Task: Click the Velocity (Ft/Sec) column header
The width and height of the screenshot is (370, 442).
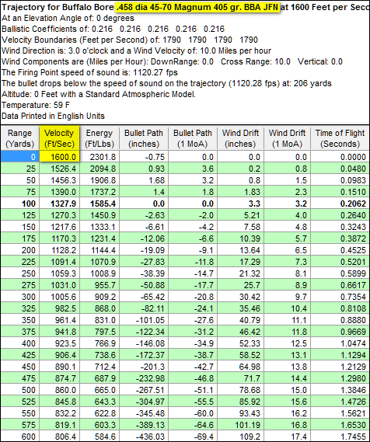Action: 59,138
